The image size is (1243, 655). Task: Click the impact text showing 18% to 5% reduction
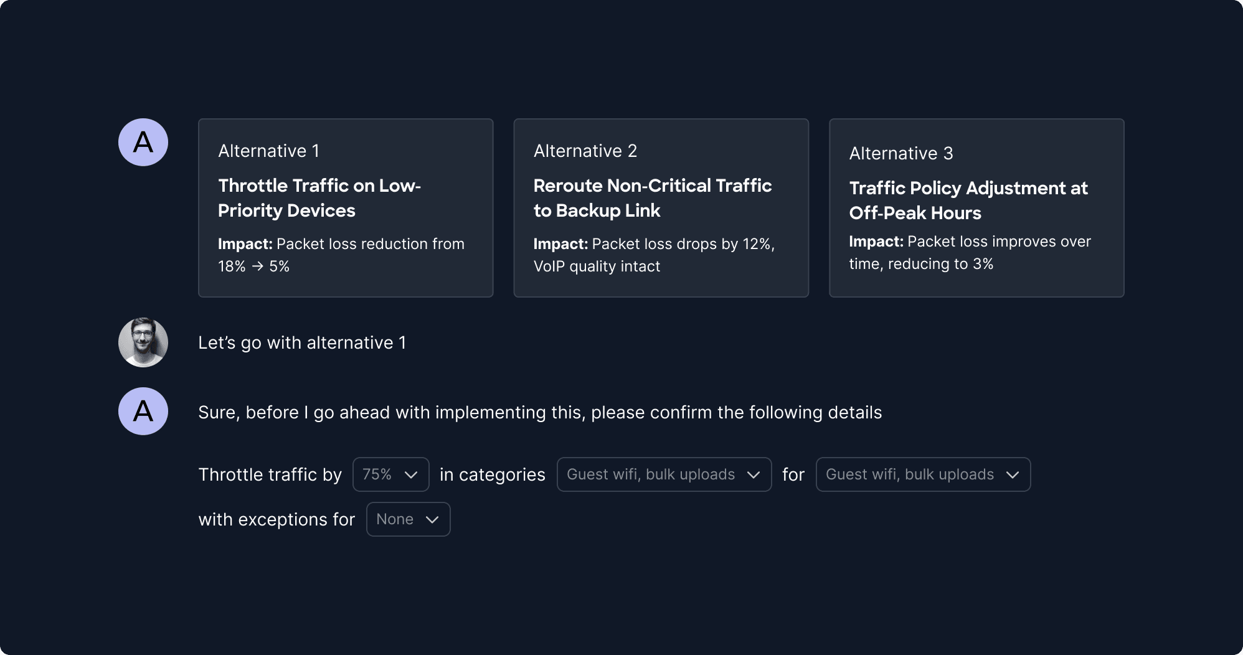pyautogui.click(x=341, y=255)
